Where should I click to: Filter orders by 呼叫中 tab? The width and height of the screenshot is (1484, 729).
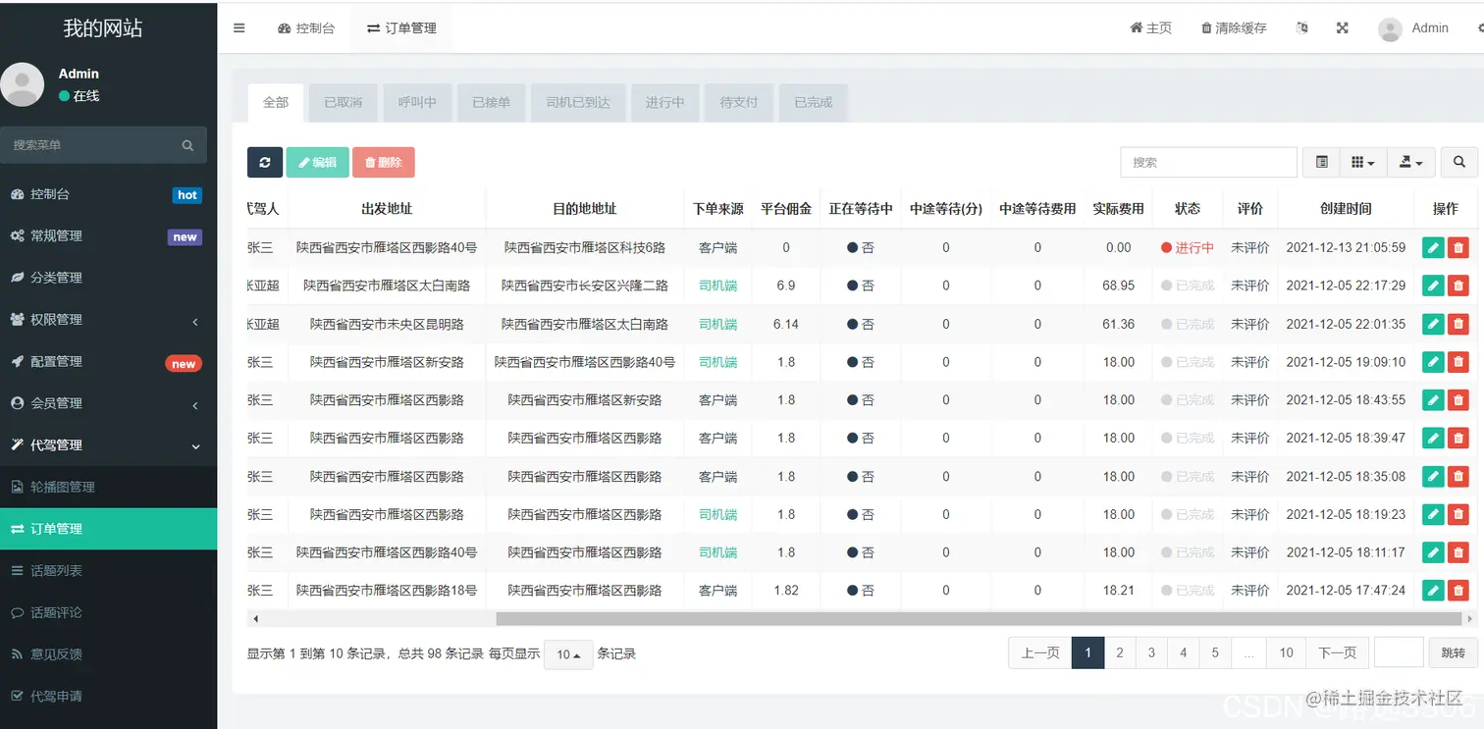click(417, 102)
